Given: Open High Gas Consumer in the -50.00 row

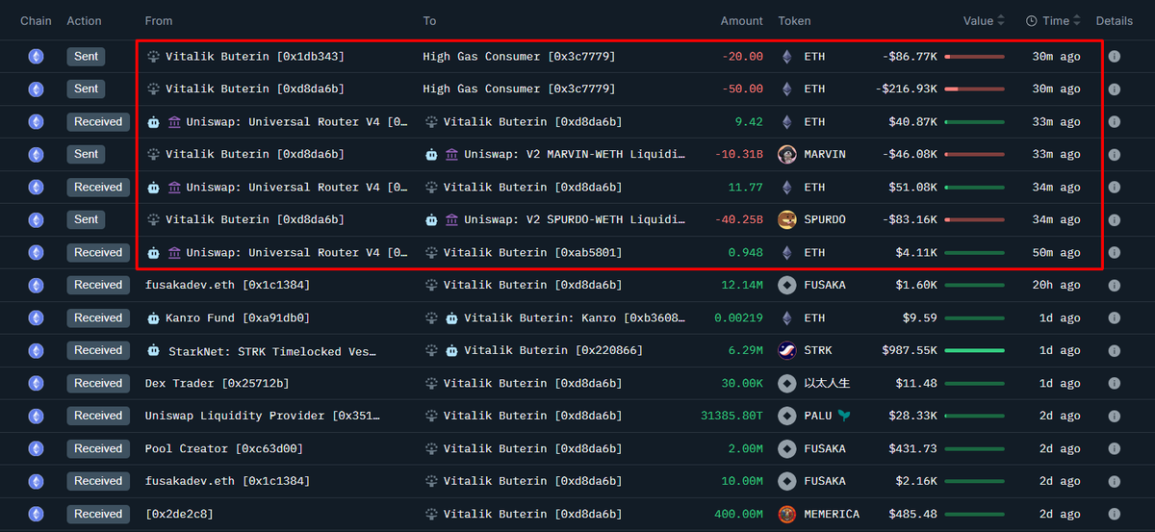Looking at the screenshot, I should click(519, 89).
